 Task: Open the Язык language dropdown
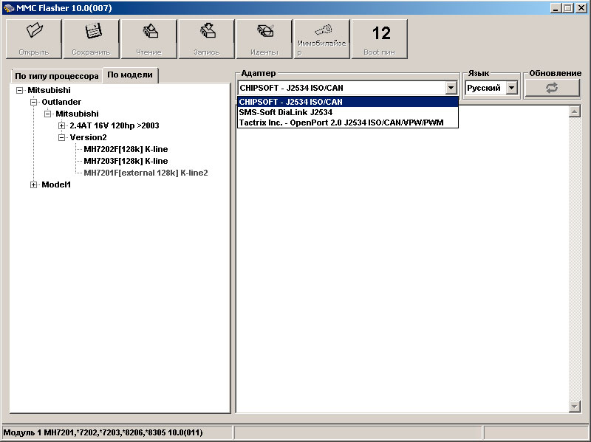511,88
